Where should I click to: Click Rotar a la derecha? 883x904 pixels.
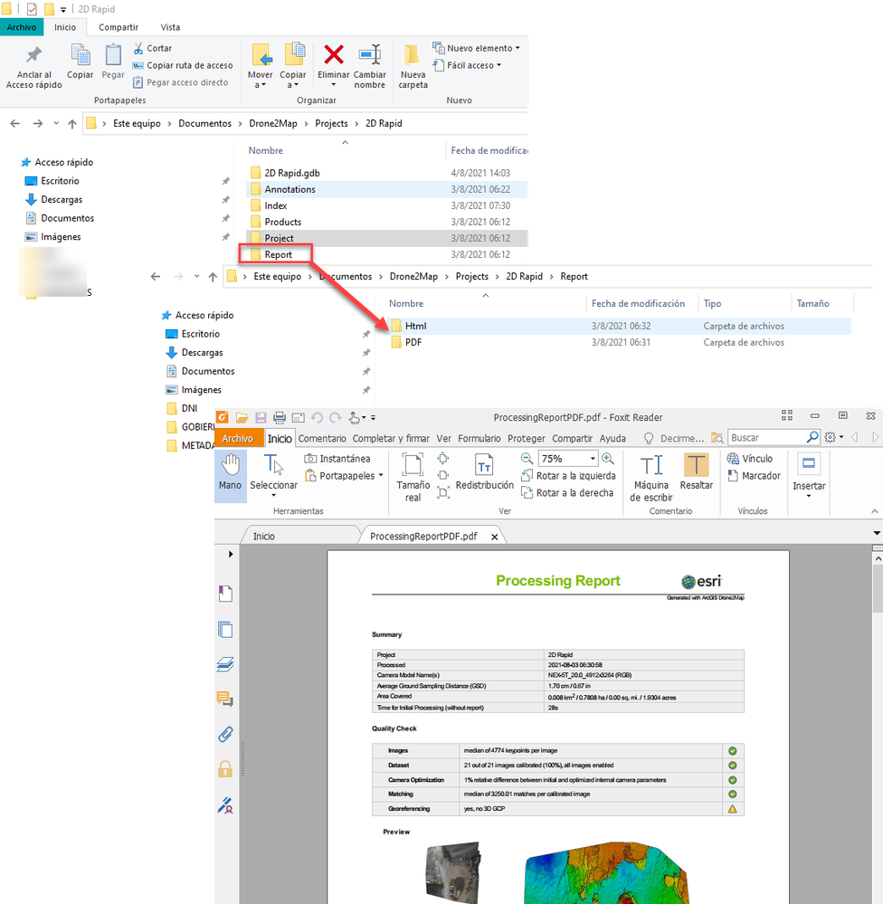567,493
